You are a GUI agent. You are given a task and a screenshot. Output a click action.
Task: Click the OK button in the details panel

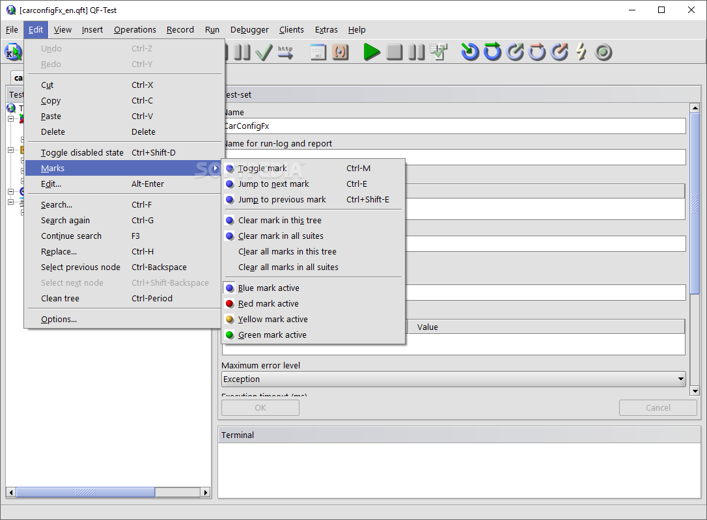pos(260,408)
